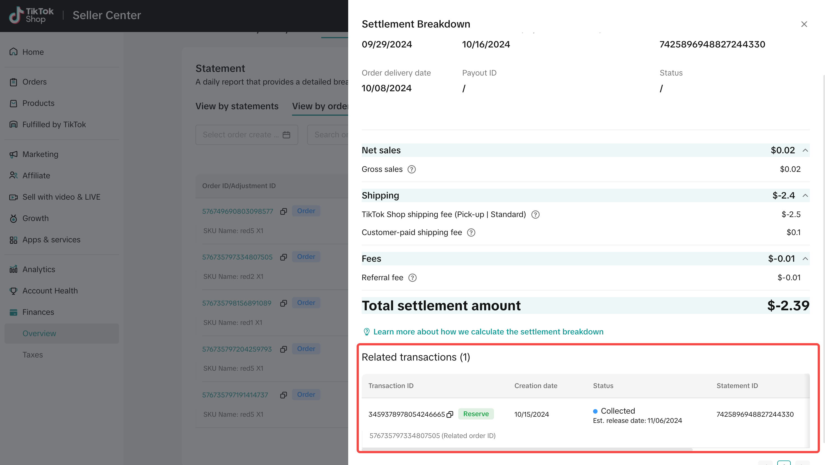
Task: Collapse the Shipping section chevron
Action: (805, 195)
